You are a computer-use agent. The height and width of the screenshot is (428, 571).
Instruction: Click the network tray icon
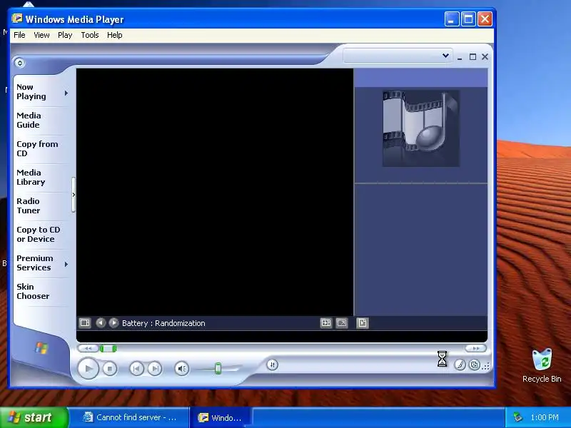tap(517, 417)
